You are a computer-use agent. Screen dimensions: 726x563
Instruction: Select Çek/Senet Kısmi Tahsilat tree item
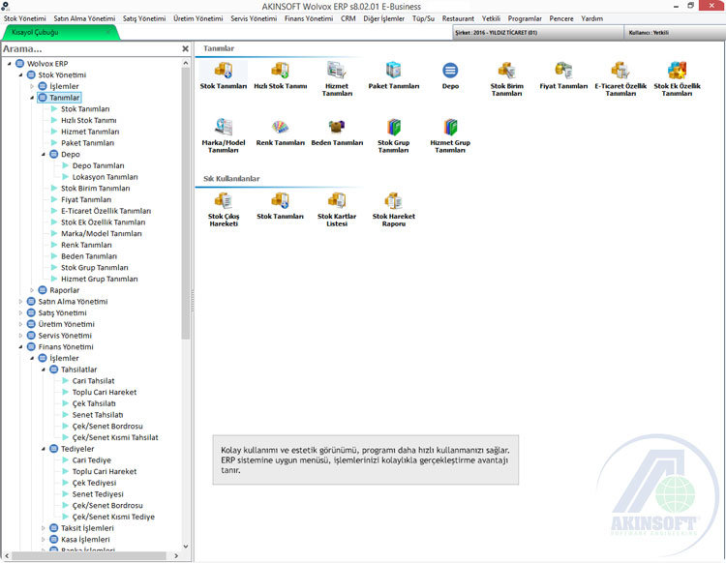point(115,437)
